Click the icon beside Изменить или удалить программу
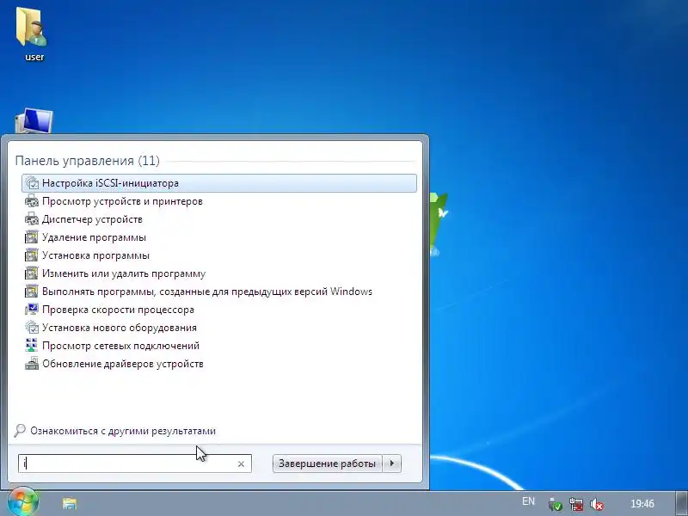This screenshot has height=516, width=688. 32,273
